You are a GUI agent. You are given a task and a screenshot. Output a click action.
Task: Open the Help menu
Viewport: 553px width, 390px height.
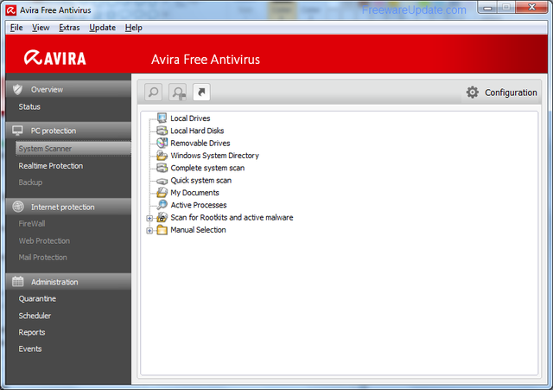point(134,28)
